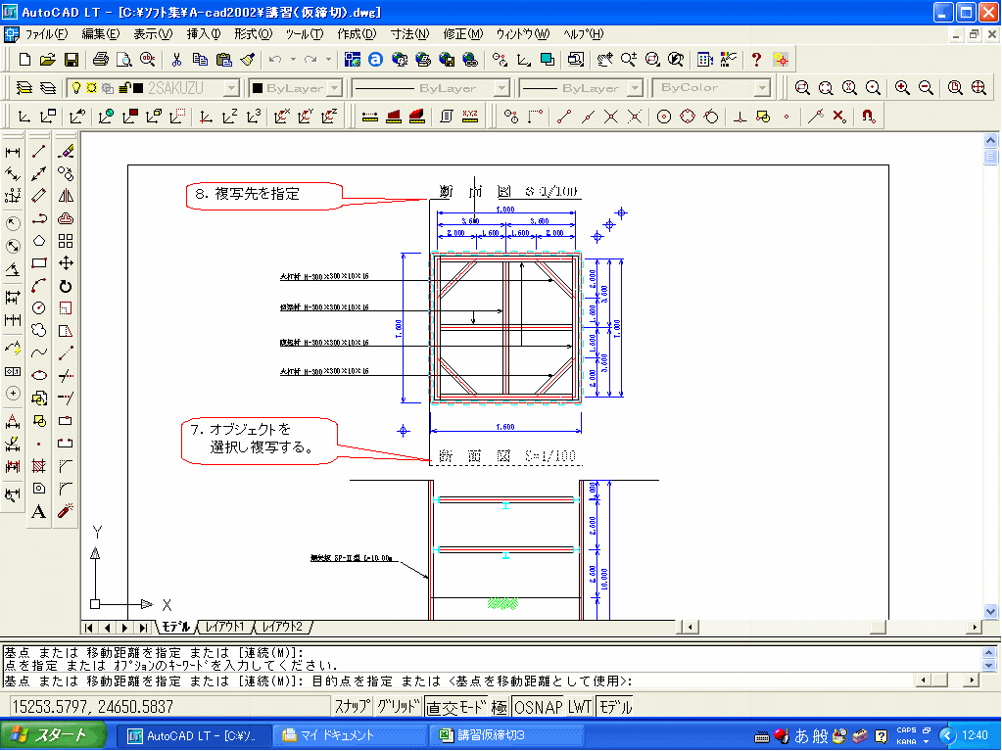Select the Ellipse draw tool
The image size is (1002, 751).
(39, 376)
